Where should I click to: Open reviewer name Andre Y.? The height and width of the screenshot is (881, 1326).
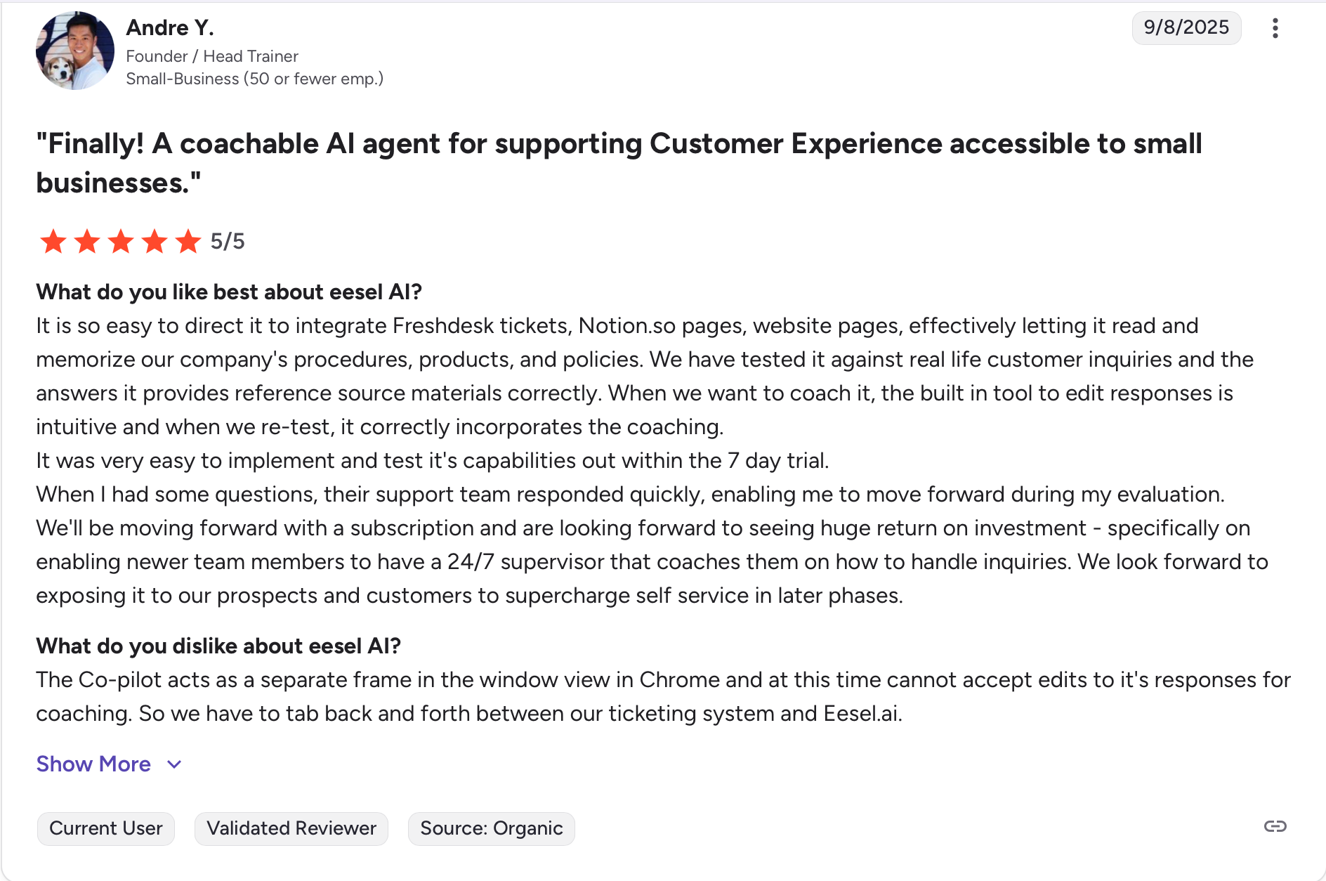(170, 27)
